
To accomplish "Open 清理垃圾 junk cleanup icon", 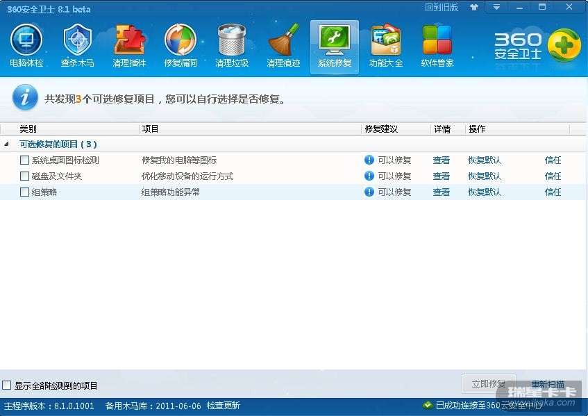I will coord(232,46).
